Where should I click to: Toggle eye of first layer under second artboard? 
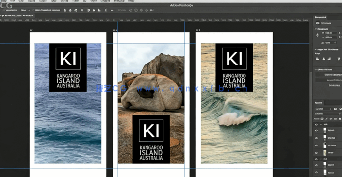tap(316, 165)
